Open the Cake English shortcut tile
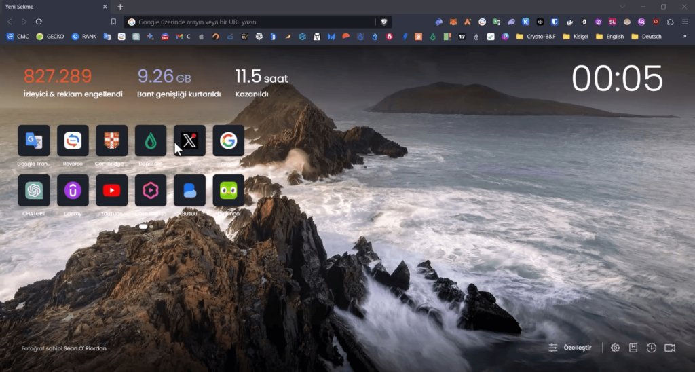 pyautogui.click(x=151, y=190)
